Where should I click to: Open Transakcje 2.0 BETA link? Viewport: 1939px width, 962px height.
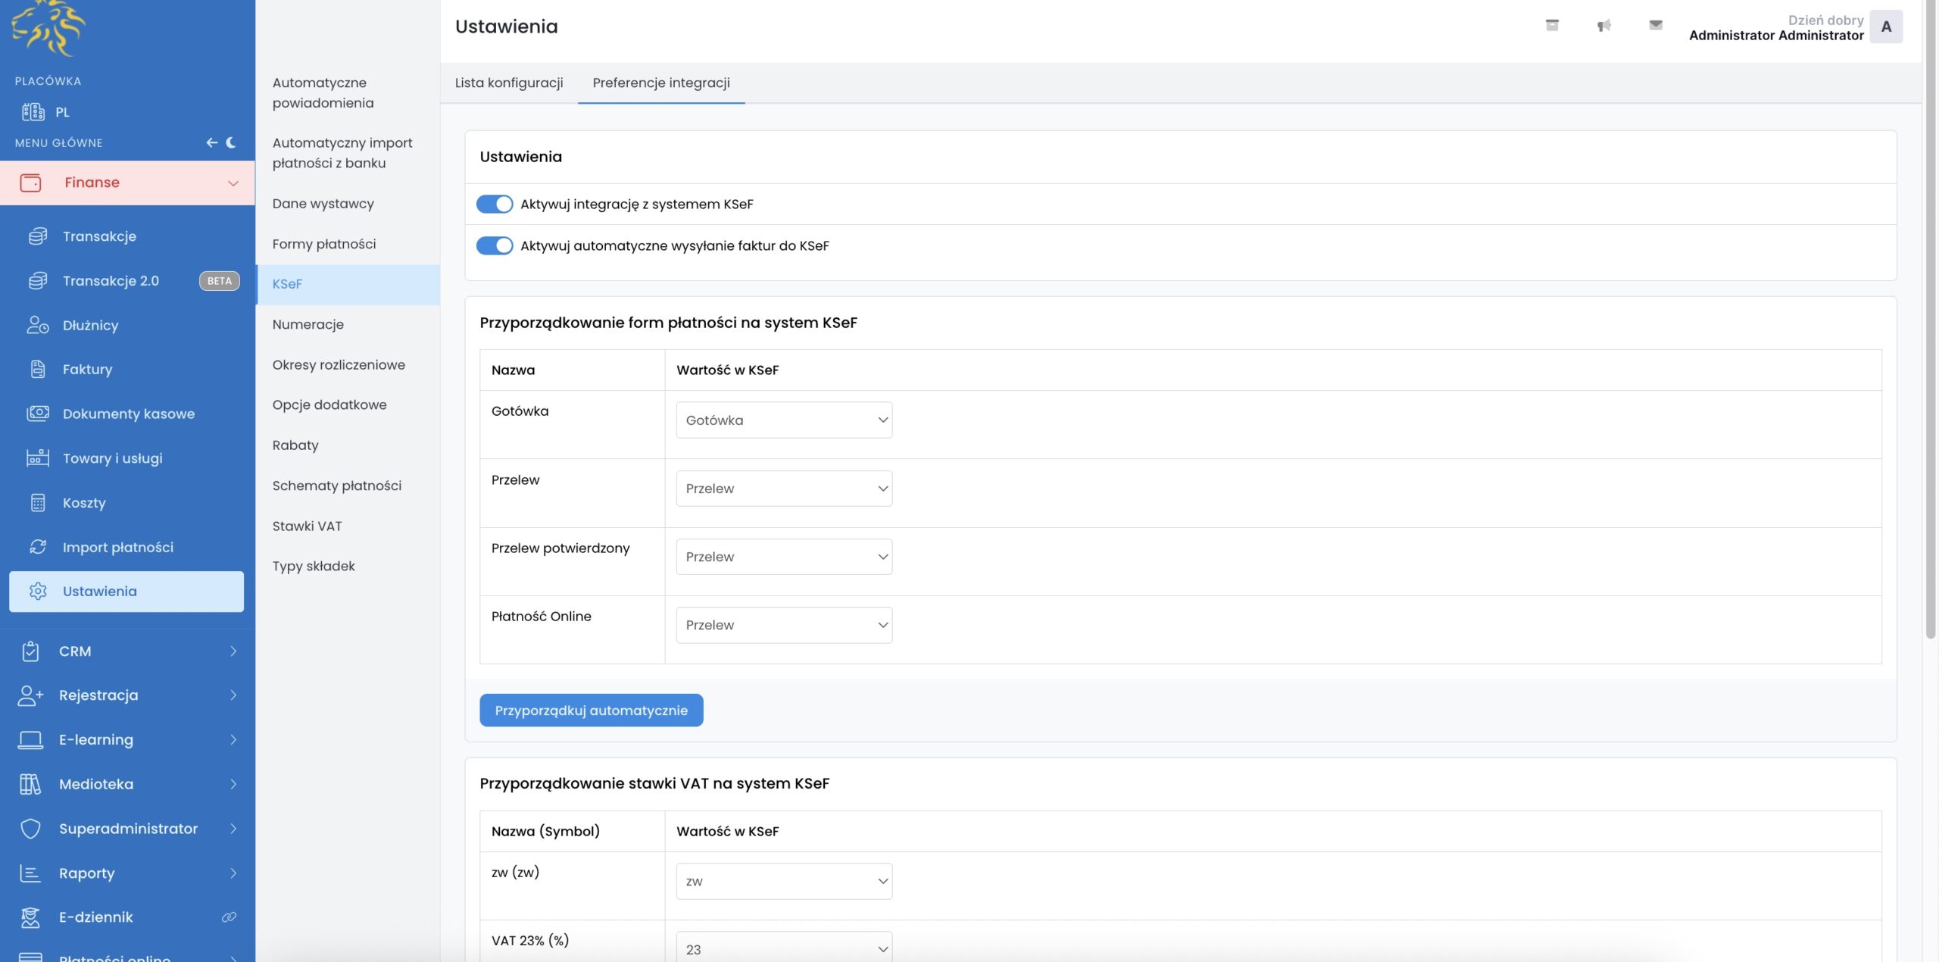(111, 281)
